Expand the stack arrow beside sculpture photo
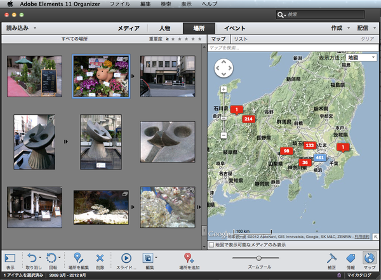The height and width of the screenshot is (280, 381). pyautogui.click(x=66, y=142)
